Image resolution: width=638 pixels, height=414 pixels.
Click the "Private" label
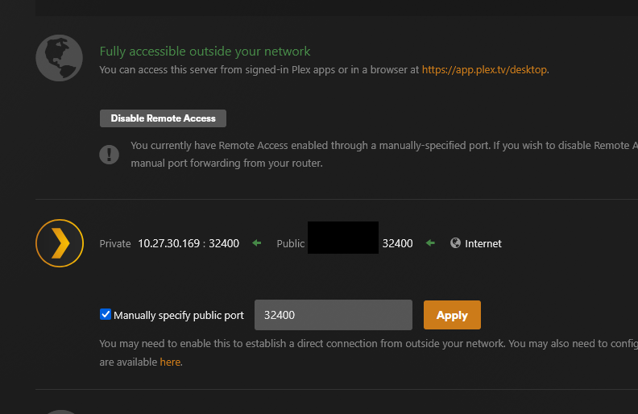115,243
